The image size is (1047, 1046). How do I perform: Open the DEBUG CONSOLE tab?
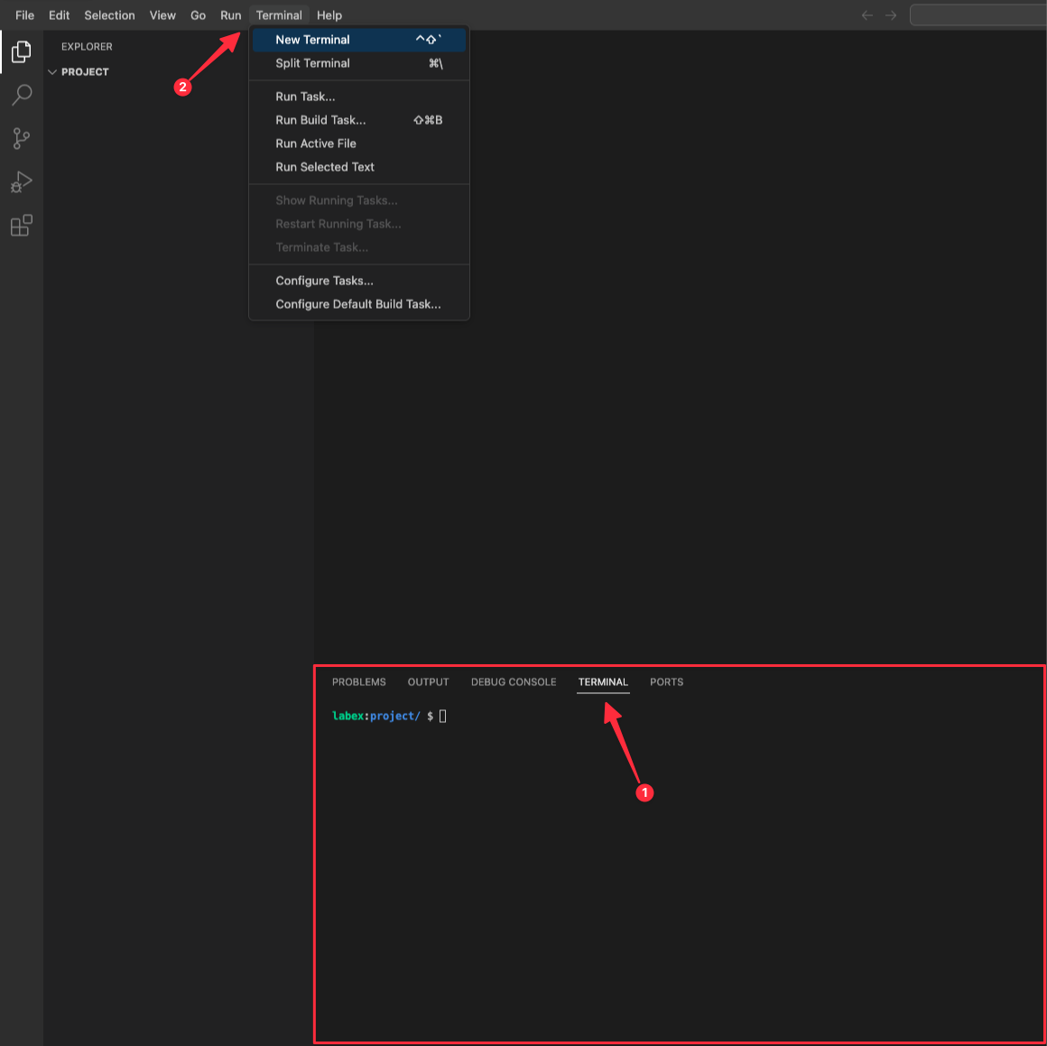514,682
